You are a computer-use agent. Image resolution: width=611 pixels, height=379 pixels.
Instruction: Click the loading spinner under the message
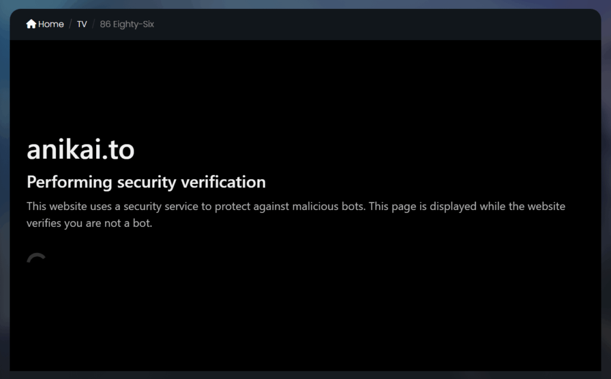click(36, 258)
